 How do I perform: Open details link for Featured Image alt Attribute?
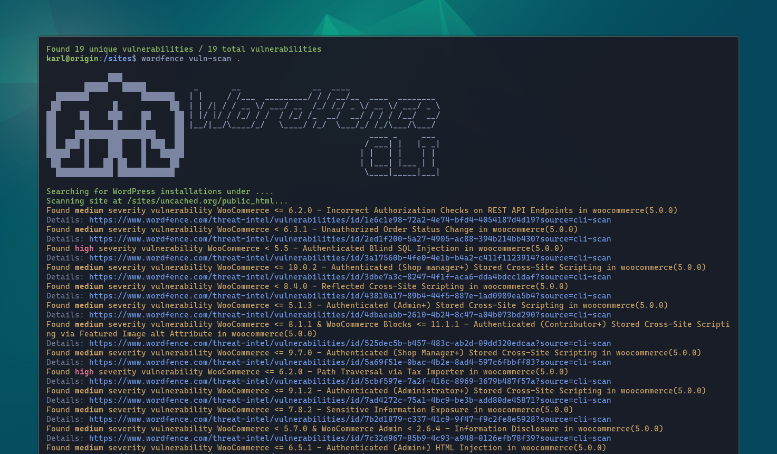point(350,343)
